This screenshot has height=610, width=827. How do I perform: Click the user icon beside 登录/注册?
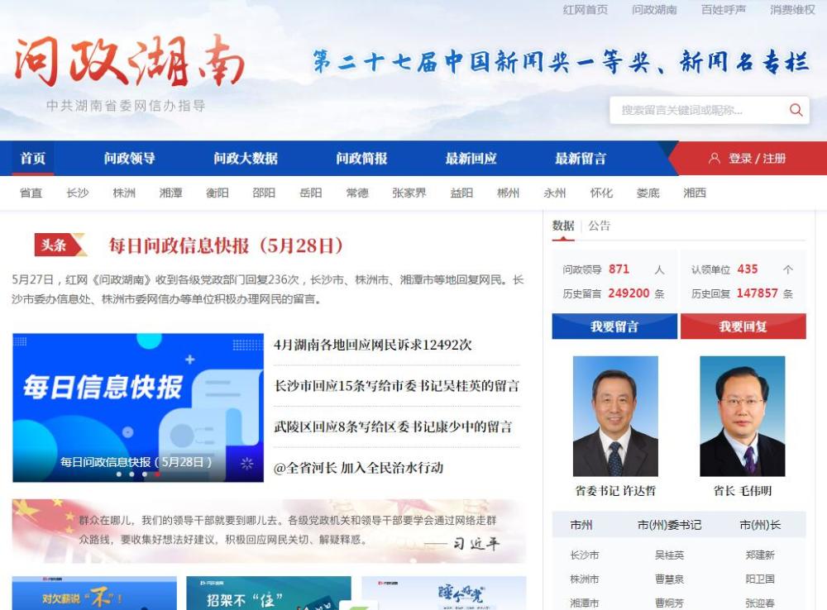coord(715,159)
